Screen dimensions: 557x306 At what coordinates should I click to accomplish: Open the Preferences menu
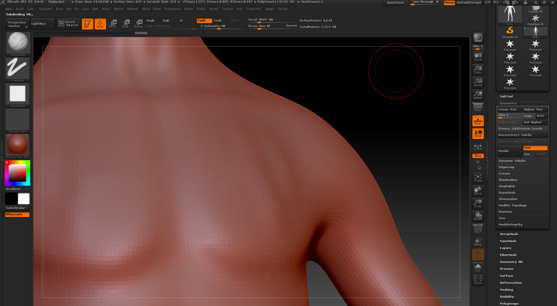(x=172, y=9)
